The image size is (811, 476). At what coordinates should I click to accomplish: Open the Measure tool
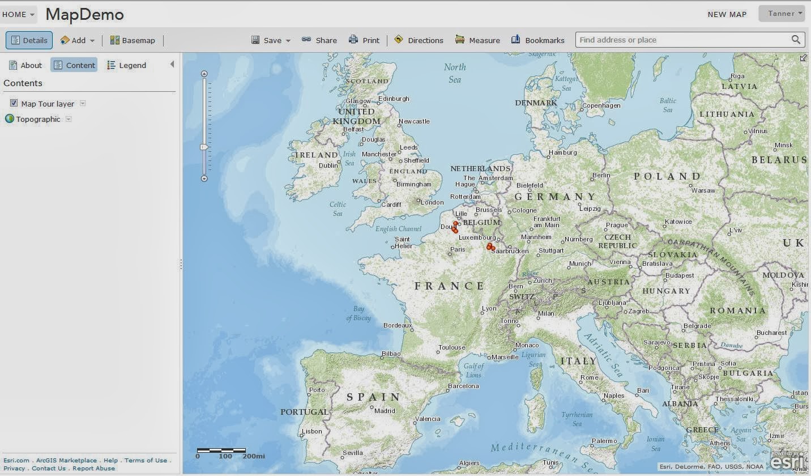[x=477, y=40]
